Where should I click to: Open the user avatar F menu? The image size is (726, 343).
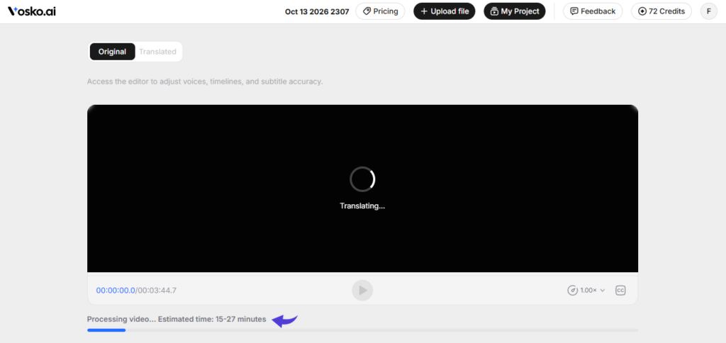pos(709,11)
